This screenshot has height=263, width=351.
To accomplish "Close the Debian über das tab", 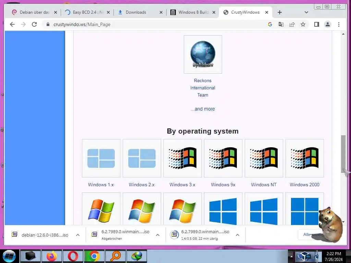I will 56,12.
